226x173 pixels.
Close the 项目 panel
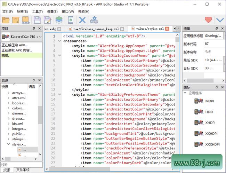[x=40, y=29]
